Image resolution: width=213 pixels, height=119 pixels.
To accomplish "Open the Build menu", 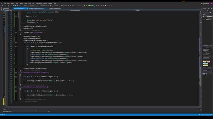I will 17,4.
